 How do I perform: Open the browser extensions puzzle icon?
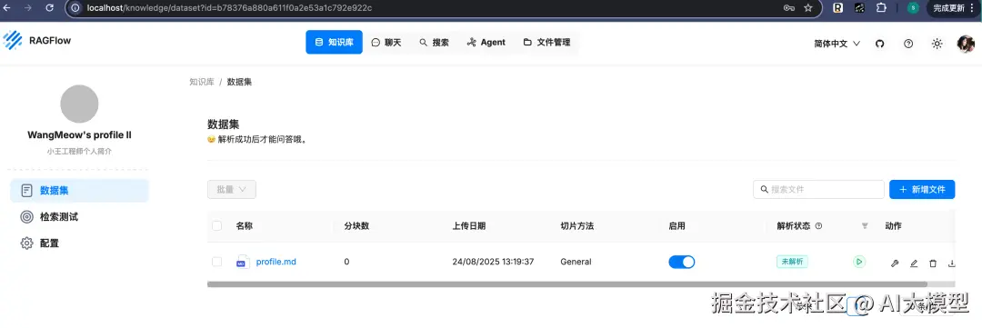click(x=881, y=8)
